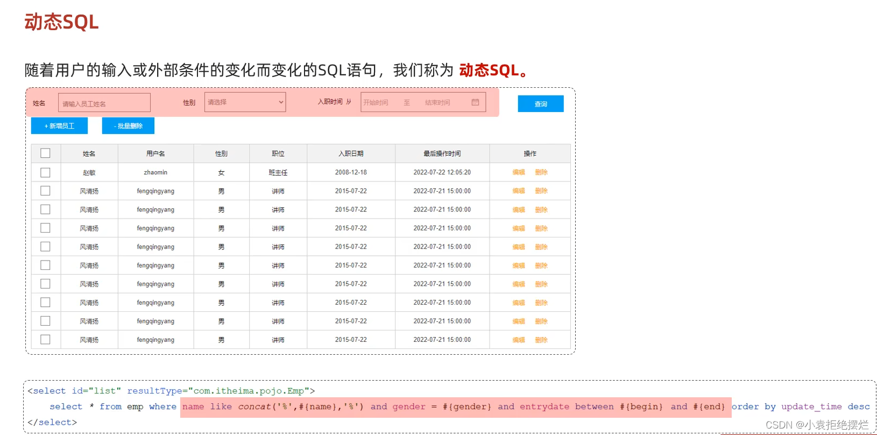Click the 职位 column header
Viewport: 877px width, 435px height.
(x=278, y=153)
